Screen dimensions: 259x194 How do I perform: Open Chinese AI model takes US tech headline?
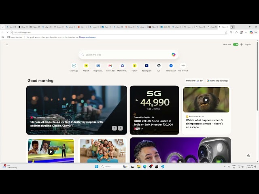tap(66, 124)
